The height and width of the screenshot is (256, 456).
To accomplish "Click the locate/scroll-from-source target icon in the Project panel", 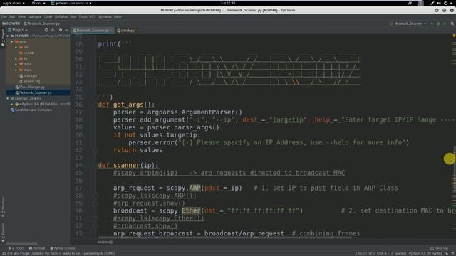I will pos(46,30).
